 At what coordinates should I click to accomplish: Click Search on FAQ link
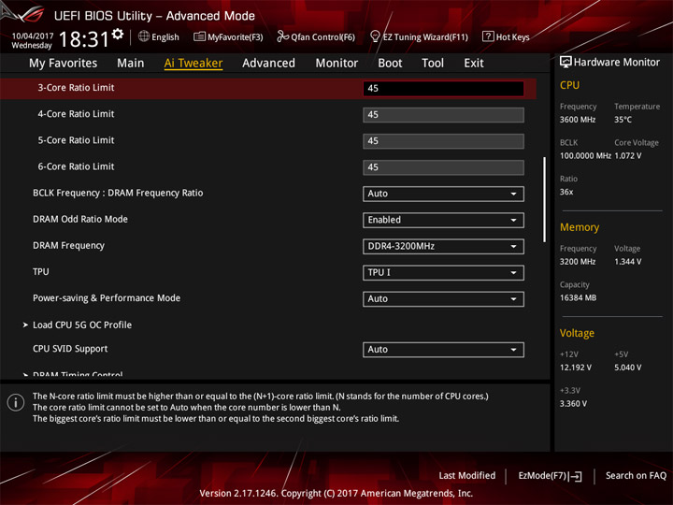636,476
